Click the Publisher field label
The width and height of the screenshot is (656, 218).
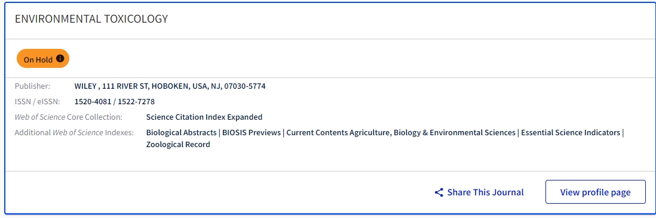coord(32,86)
